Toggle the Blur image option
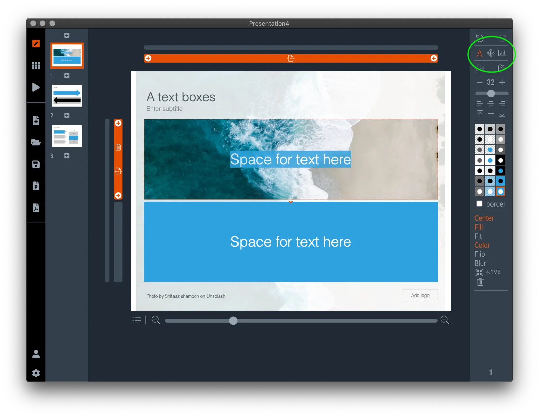 [x=480, y=263]
